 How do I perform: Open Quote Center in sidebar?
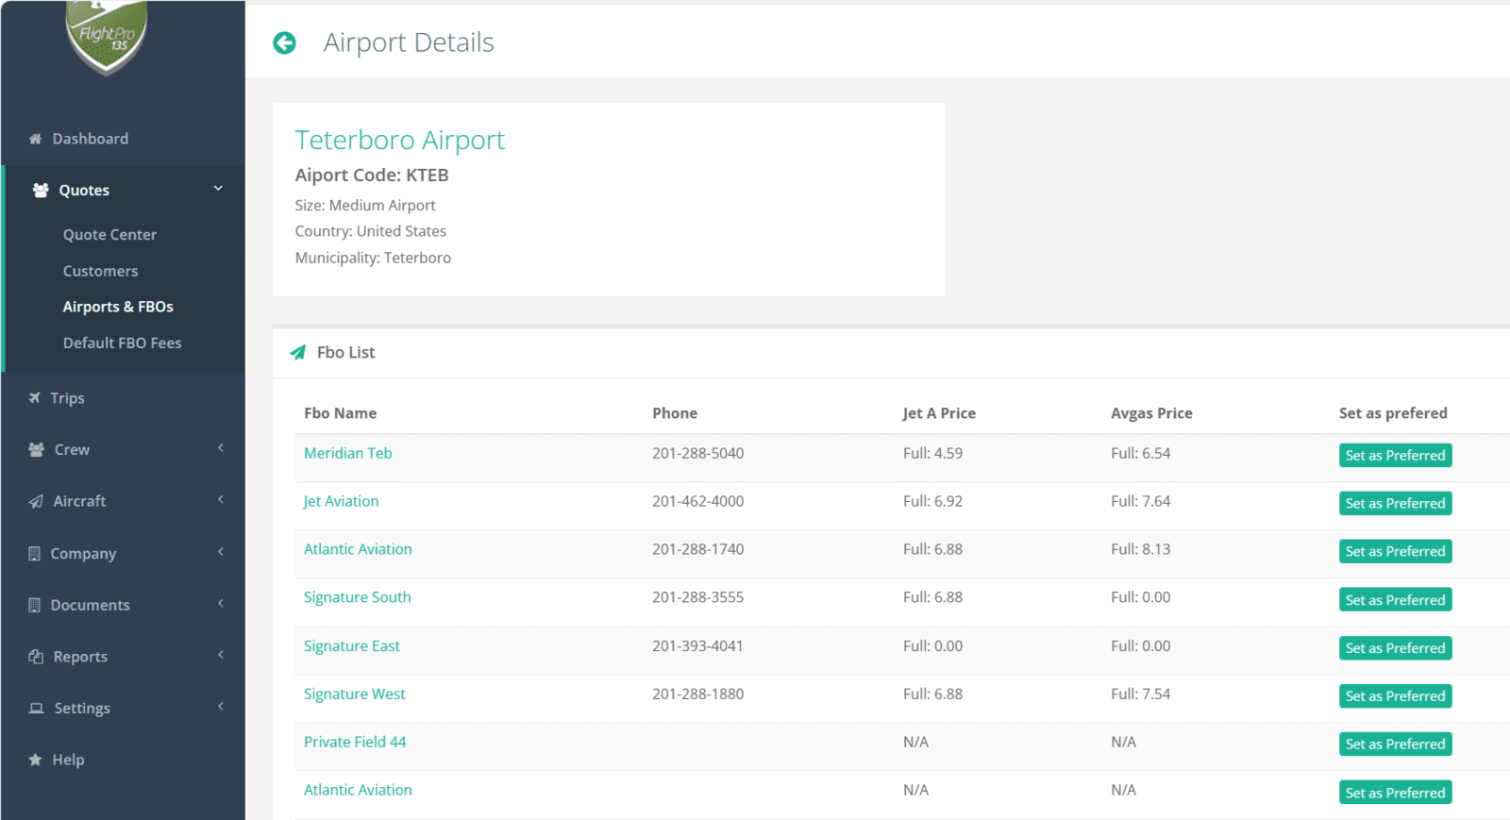[109, 235]
